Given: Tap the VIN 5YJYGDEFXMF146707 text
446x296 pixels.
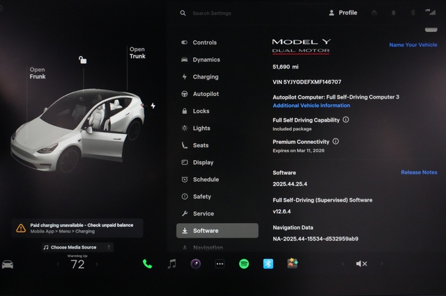Looking at the screenshot, I should point(307,82).
